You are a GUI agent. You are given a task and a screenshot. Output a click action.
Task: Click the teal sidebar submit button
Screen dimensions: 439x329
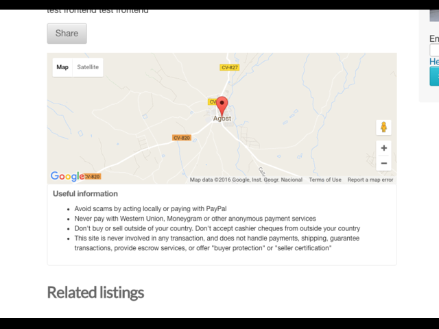click(x=434, y=76)
